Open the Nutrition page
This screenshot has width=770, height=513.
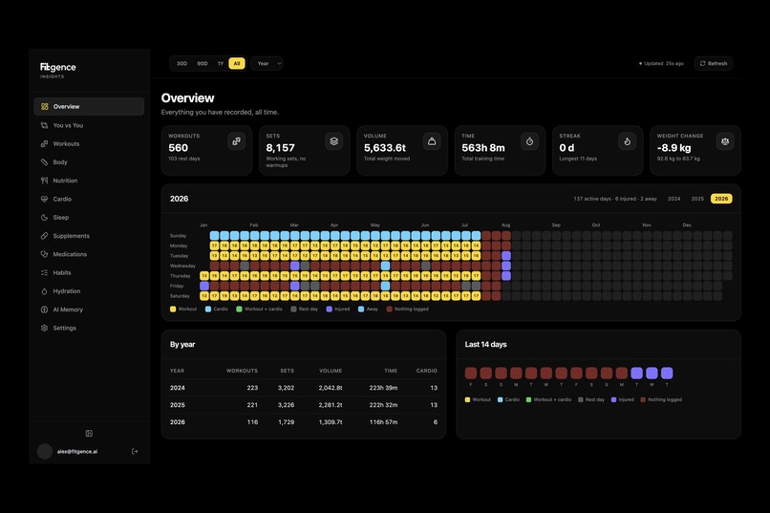click(89, 181)
